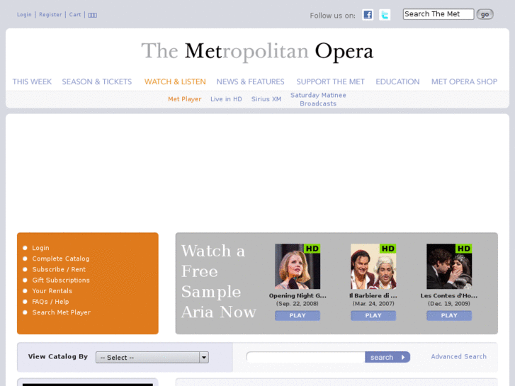Open the Advanced Search link
The height and width of the screenshot is (386, 515).
(458, 356)
